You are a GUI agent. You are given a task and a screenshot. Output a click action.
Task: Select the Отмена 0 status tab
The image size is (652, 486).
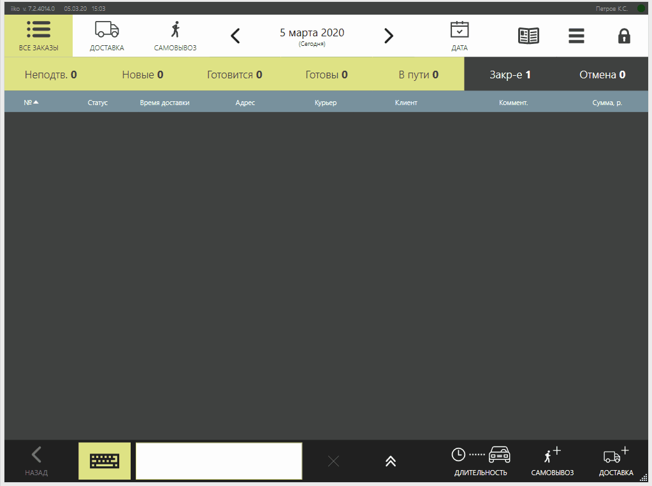click(x=602, y=75)
